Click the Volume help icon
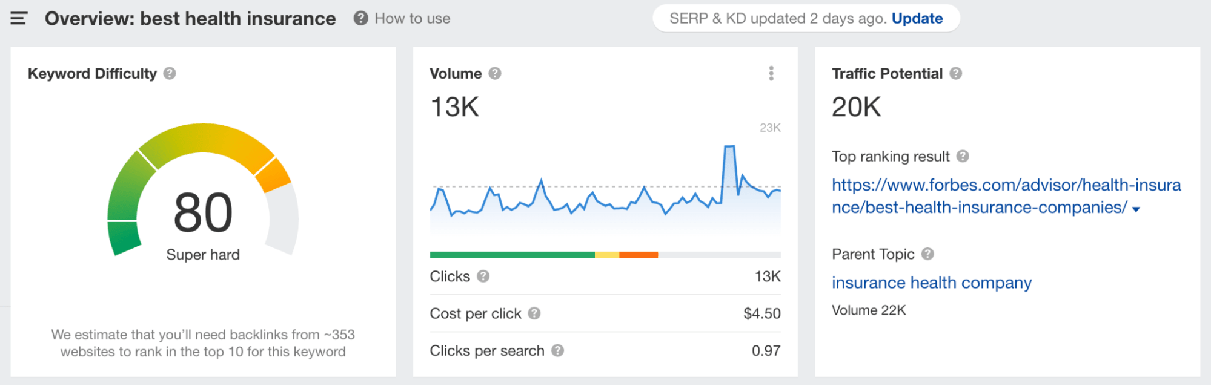Image resolution: width=1211 pixels, height=386 pixels. (x=495, y=73)
